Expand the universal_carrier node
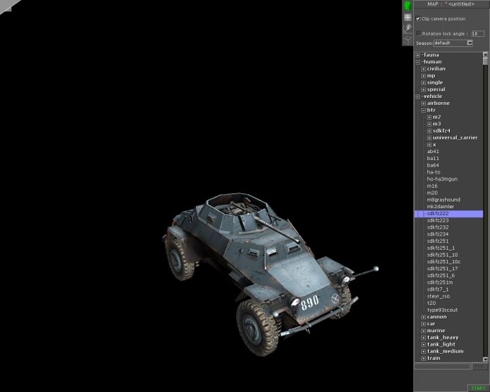490x392 pixels. [429, 137]
